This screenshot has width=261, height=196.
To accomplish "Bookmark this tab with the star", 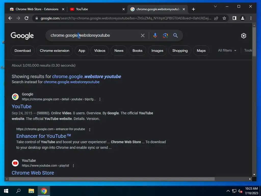I will pos(224,18).
